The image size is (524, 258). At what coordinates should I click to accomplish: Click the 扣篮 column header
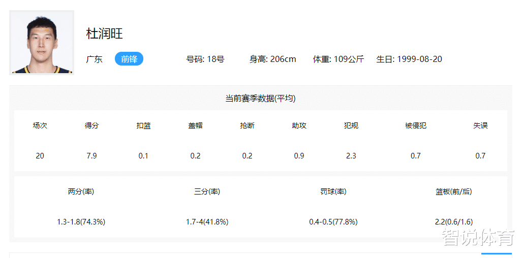point(143,125)
